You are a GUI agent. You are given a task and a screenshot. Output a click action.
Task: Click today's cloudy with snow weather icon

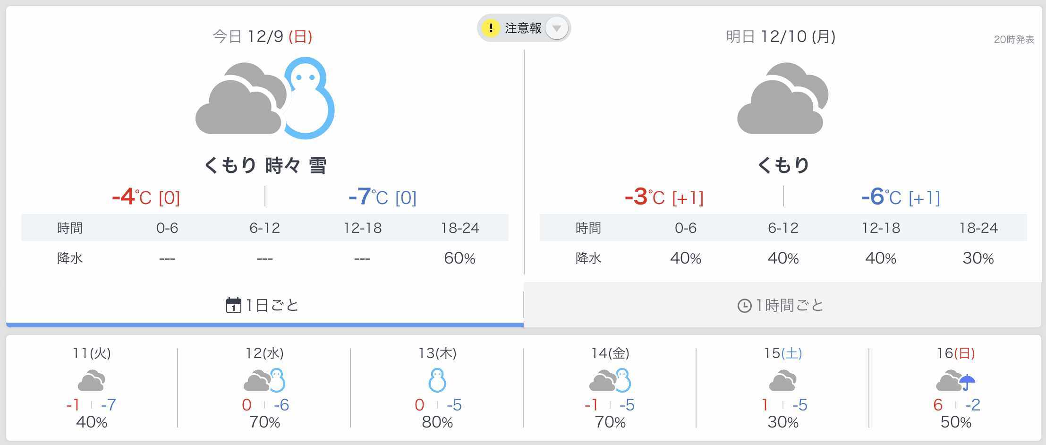point(265,98)
